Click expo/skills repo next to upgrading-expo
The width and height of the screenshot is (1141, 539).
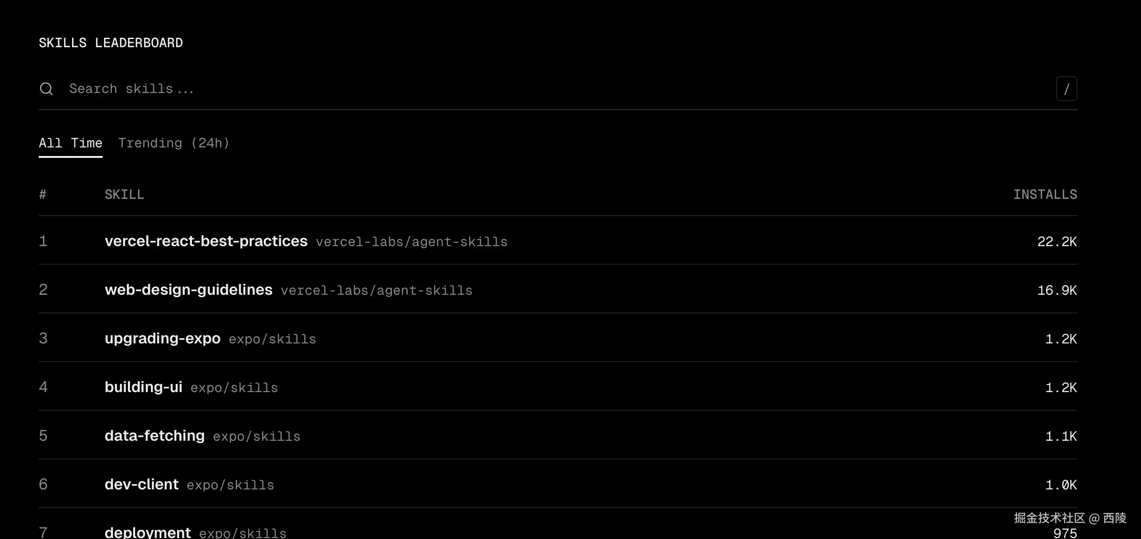tap(272, 340)
